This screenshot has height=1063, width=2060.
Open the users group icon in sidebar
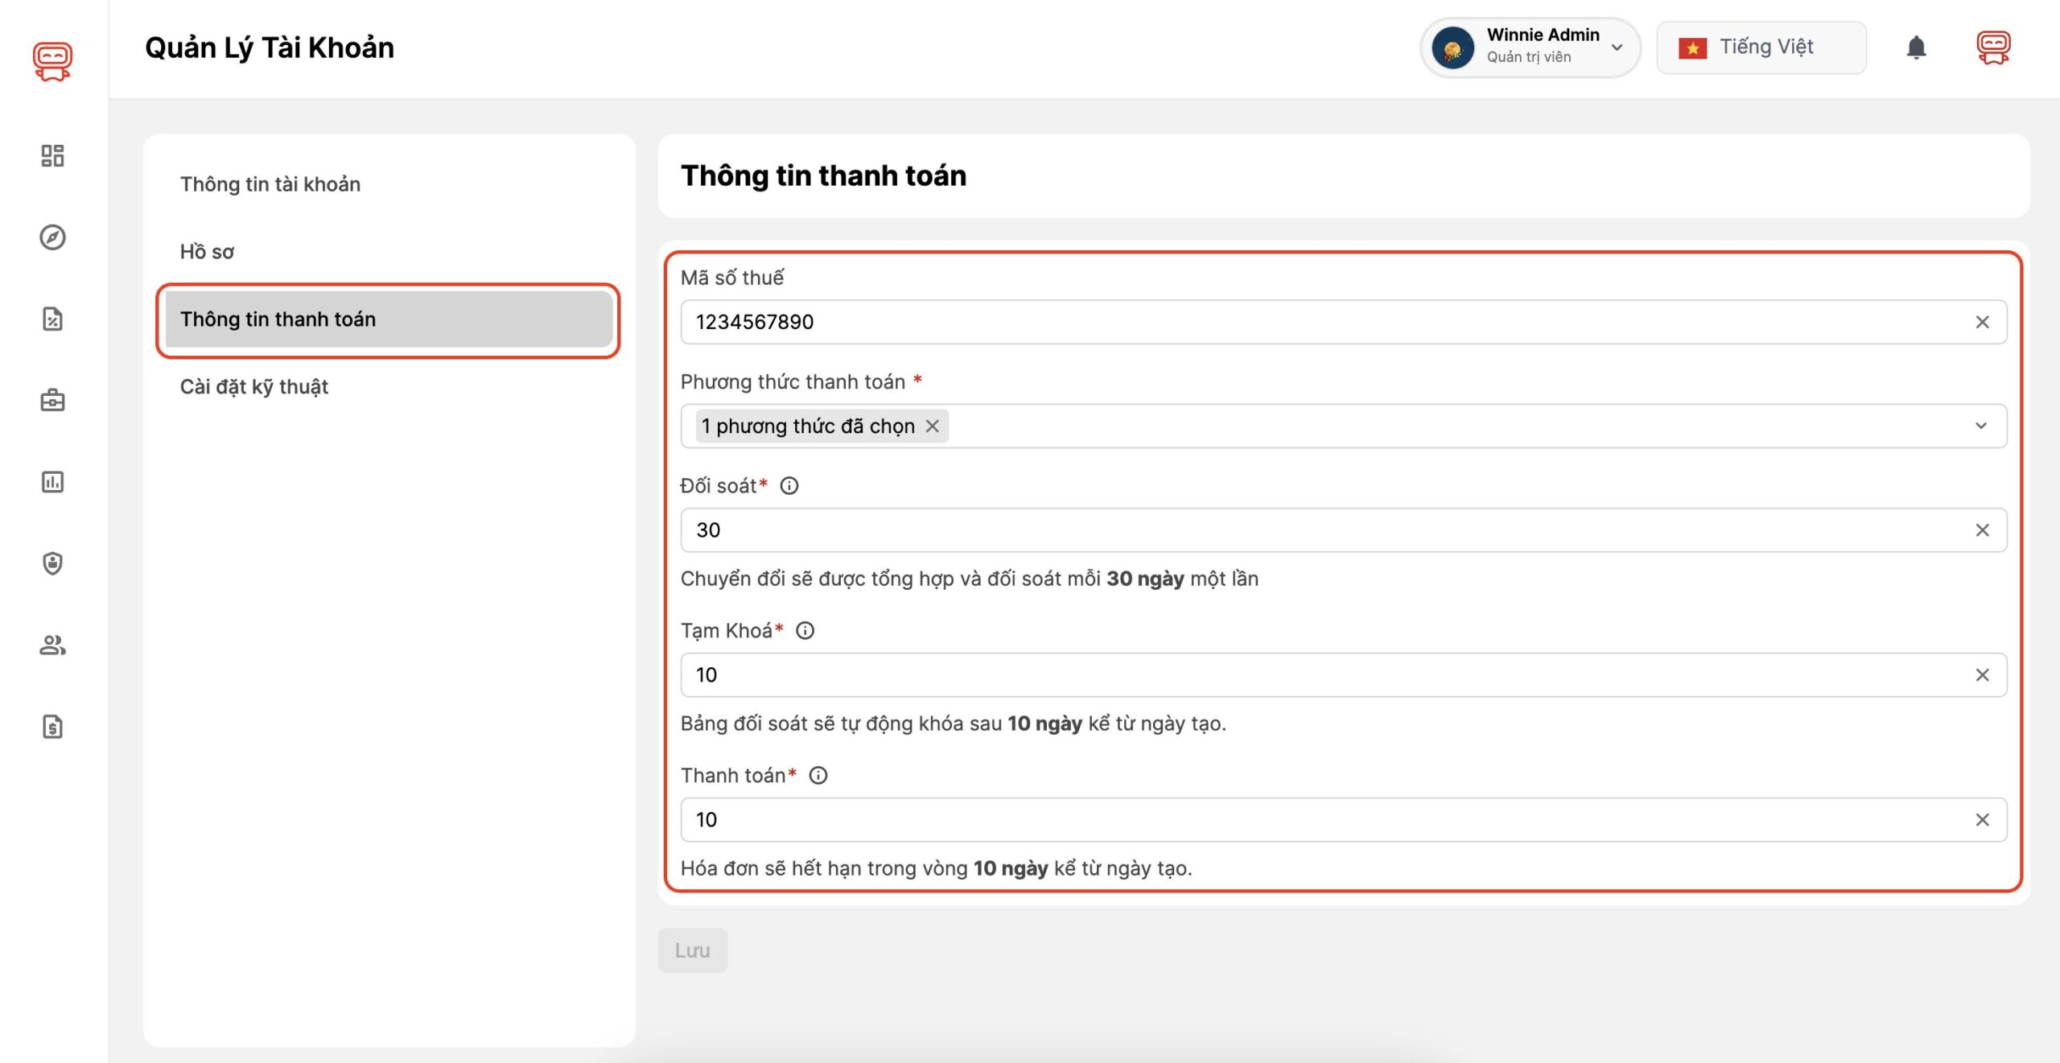[52, 645]
